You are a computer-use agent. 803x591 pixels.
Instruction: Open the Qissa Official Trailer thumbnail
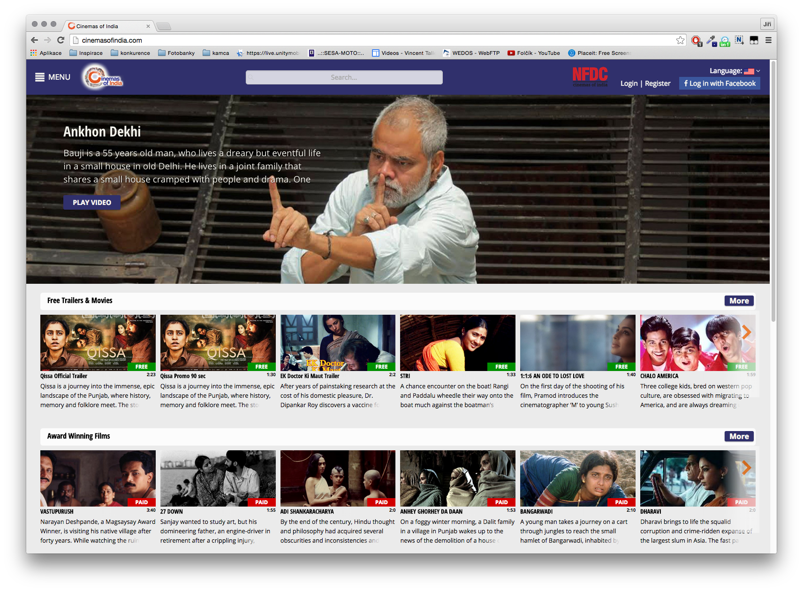pyautogui.click(x=98, y=342)
